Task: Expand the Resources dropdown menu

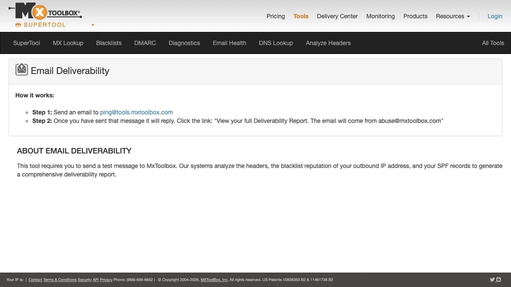Action: coord(453,16)
